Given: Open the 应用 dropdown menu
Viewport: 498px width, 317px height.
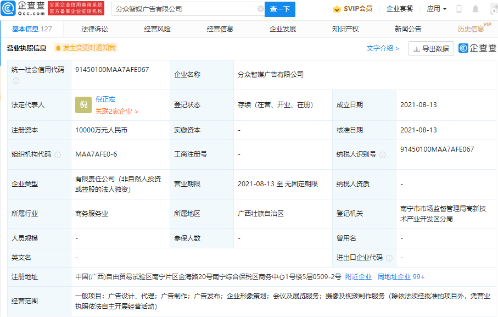Looking at the screenshot, I should (437, 9).
